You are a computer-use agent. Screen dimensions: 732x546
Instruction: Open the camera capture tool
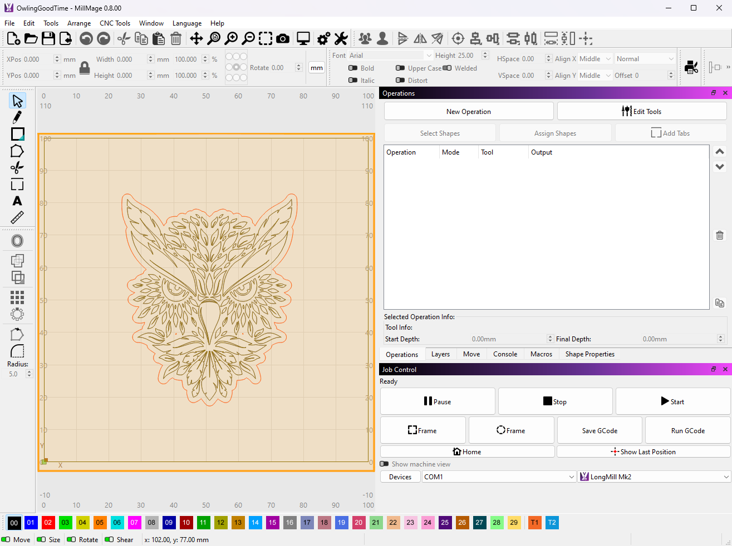(283, 38)
